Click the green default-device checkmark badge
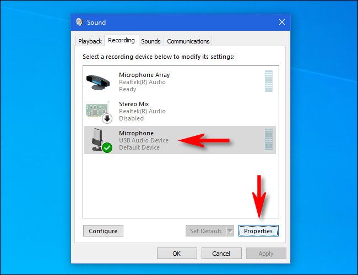Screen dimensions: 358x275 107,148
